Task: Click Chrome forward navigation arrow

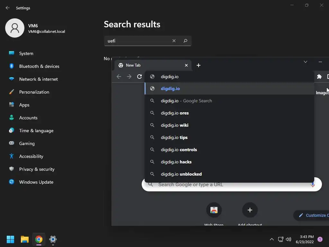Action: tap(129, 77)
